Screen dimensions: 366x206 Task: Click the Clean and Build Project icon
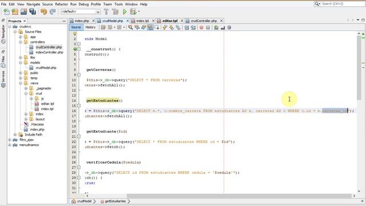click(x=115, y=11)
